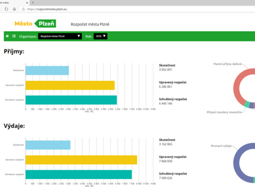The height and width of the screenshot is (187, 255).
Task: Click the Město Plzeň logo
Action: [35, 24]
